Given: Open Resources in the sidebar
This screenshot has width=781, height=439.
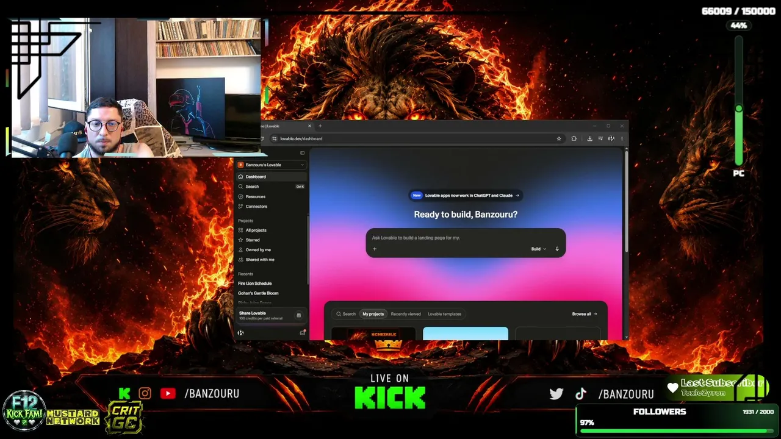Looking at the screenshot, I should (x=271, y=196).
